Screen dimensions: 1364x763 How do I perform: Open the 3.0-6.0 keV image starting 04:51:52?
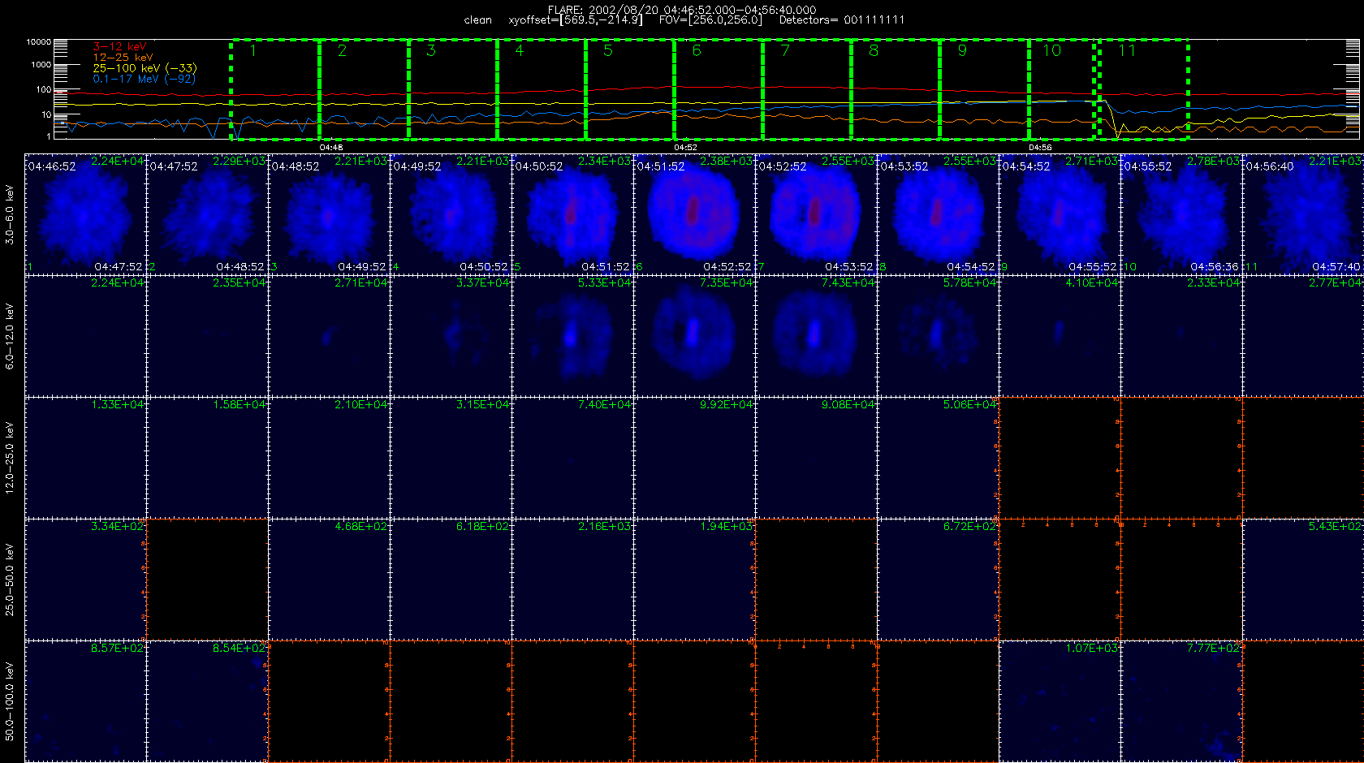[694, 214]
